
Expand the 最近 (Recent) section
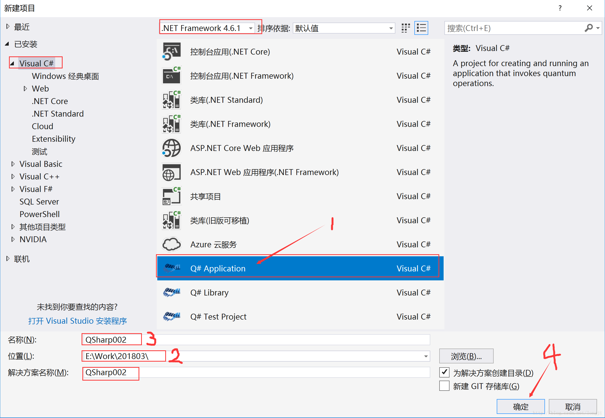[x=8, y=26]
